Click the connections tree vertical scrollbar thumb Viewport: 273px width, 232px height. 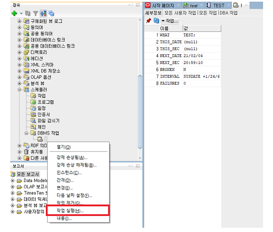click(140, 112)
